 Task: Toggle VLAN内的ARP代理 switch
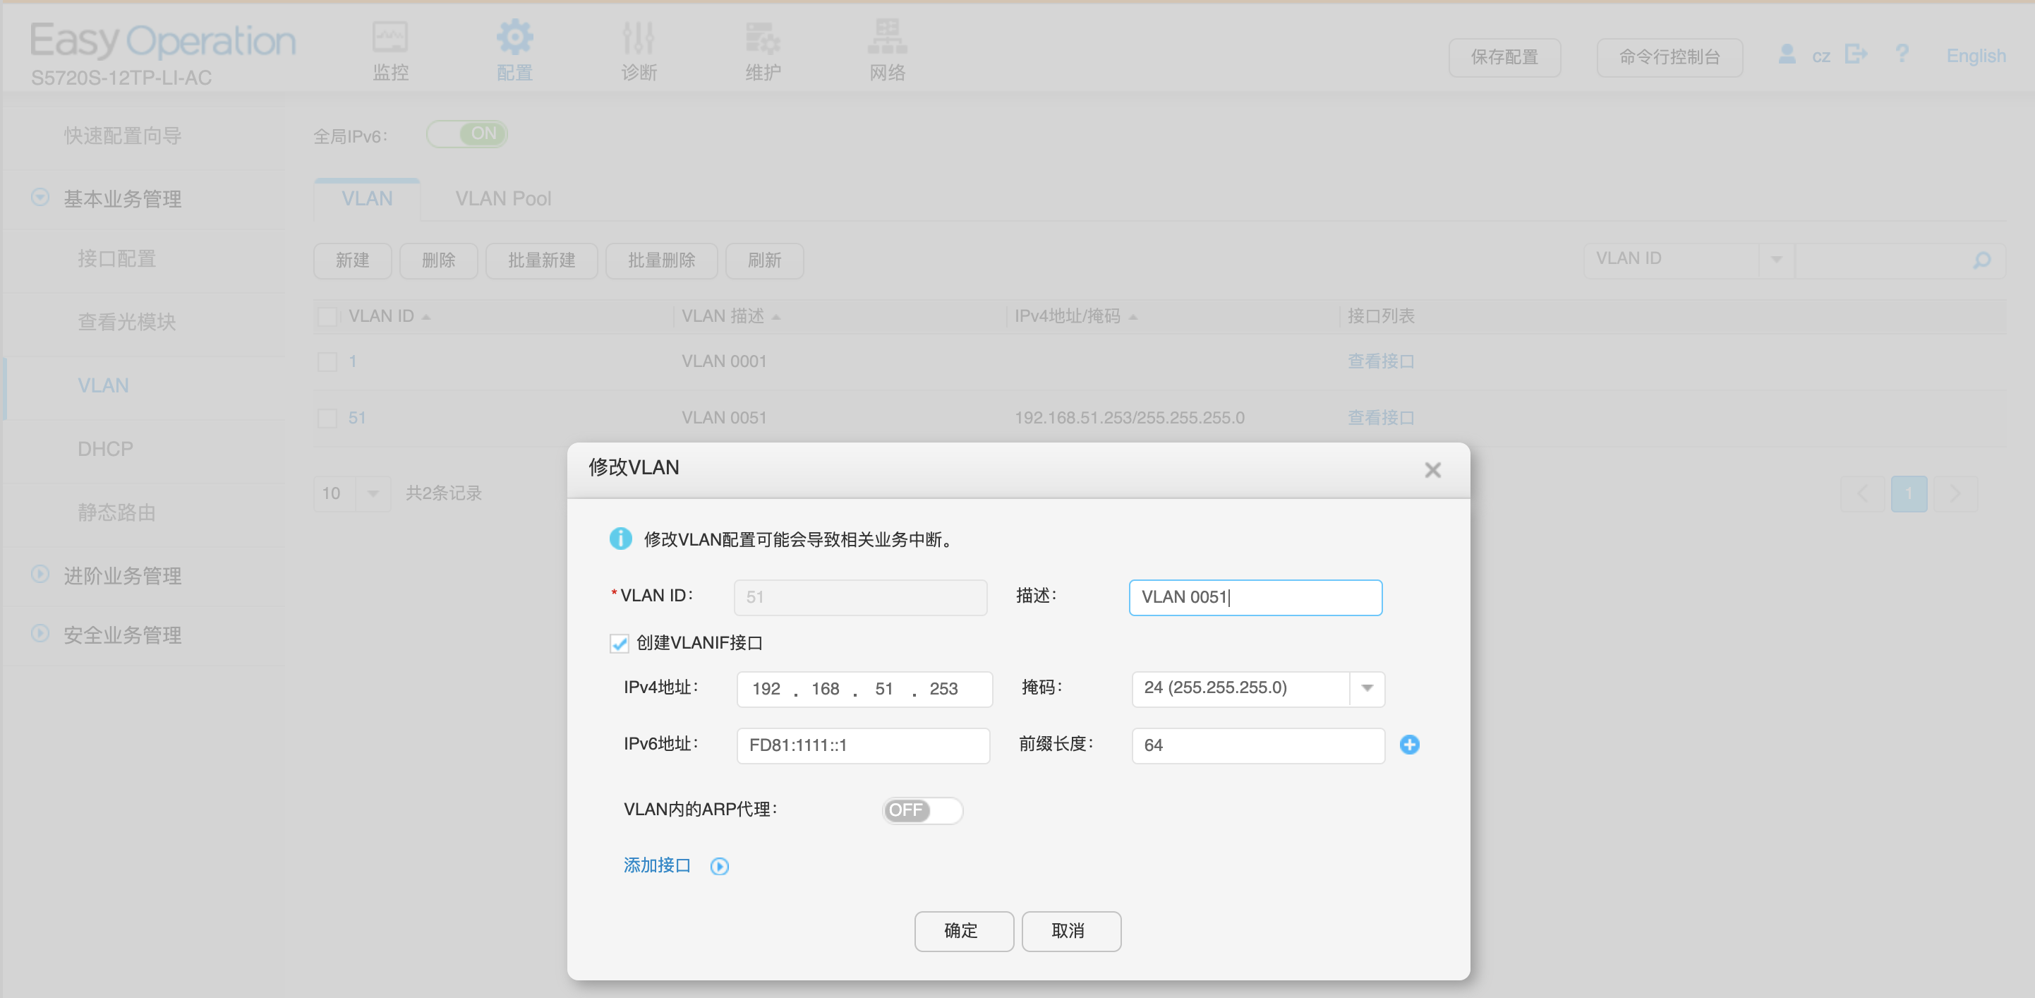click(x=922, y=810)
